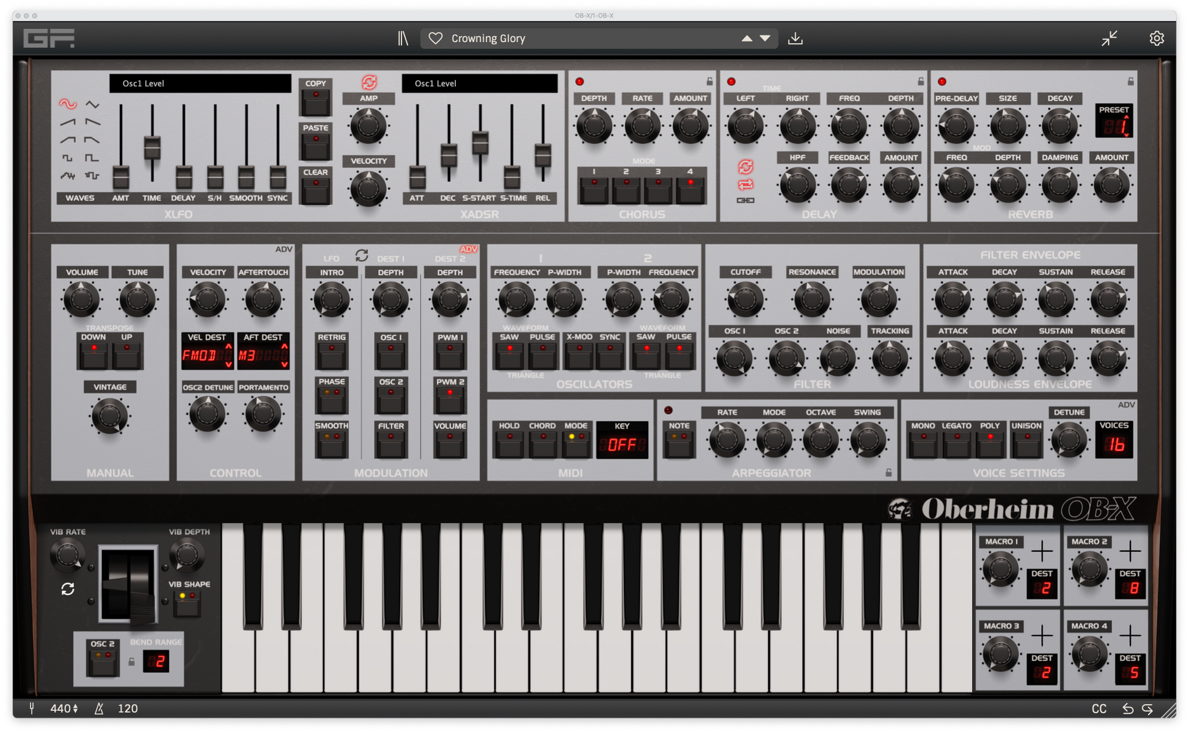The height and width of the screenshot is (733, 1189).
Task: Click the save preset download icon
Action: tap(795, 38)
